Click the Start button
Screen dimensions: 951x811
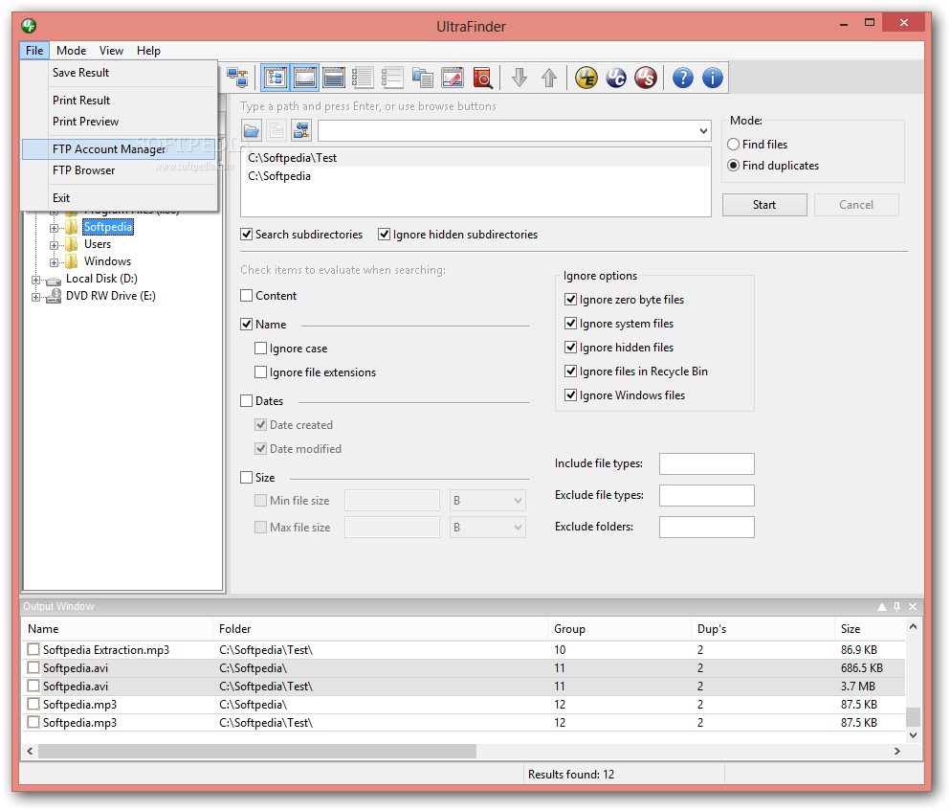(x=764, y=205)
